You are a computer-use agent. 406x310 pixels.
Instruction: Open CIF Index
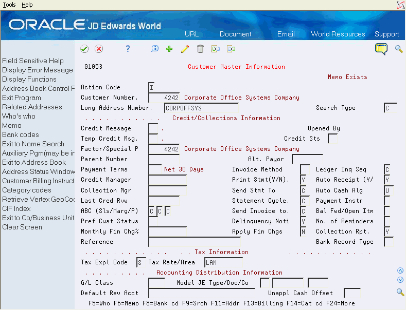pos(16,208)
